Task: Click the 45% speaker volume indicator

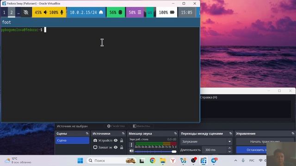Action: point(41,12)
